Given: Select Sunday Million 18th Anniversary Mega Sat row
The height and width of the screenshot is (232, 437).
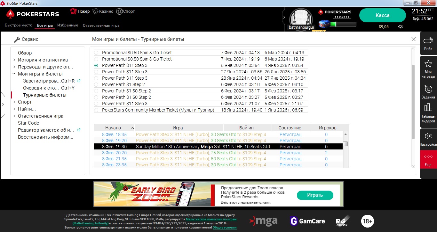Looking at the screenshot, I should coord(218,147).
